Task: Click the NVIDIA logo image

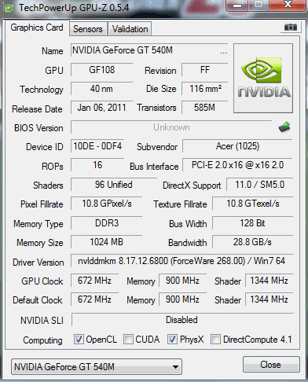Action: tap(263, 79)
